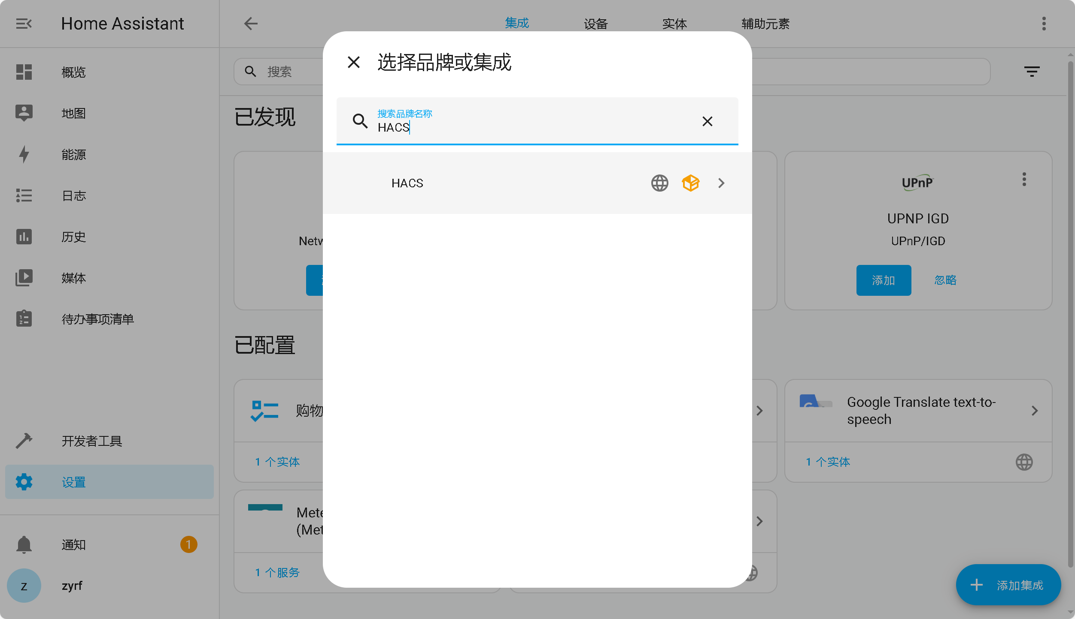Clear the HACS search text
This screenshot has width=1075, height=619.
707,121
